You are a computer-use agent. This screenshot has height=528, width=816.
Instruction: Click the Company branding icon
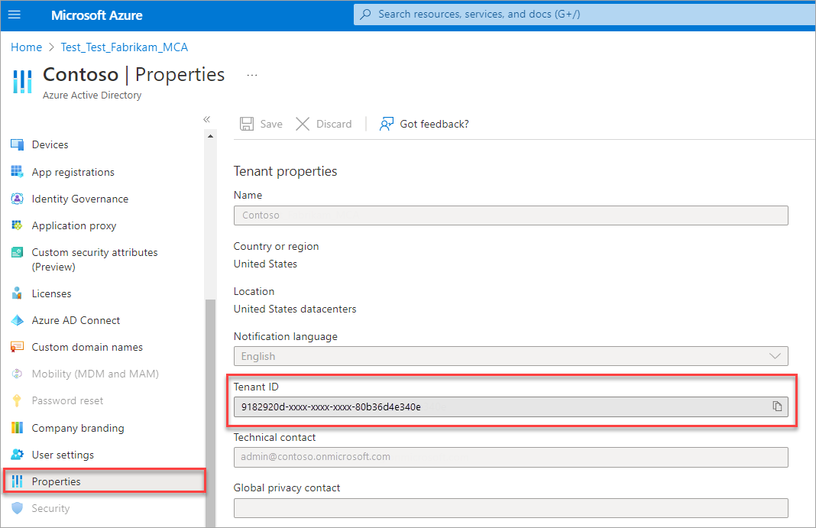(17, 428)
